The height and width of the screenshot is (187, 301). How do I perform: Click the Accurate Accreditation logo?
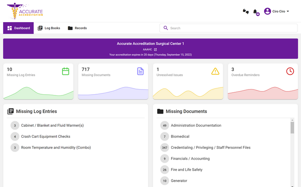(x=25, y=11)
